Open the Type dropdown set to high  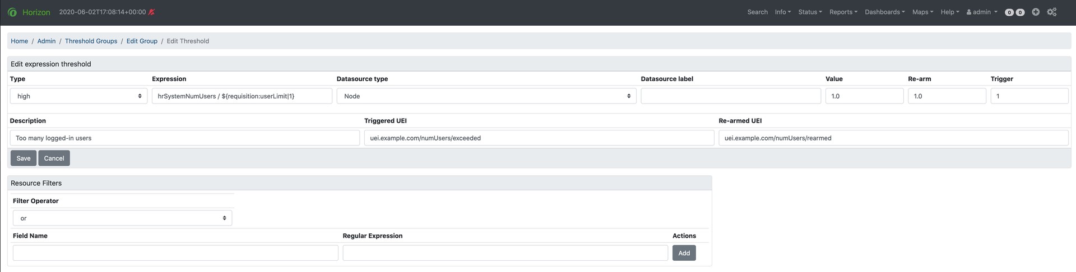pos(78,96)
